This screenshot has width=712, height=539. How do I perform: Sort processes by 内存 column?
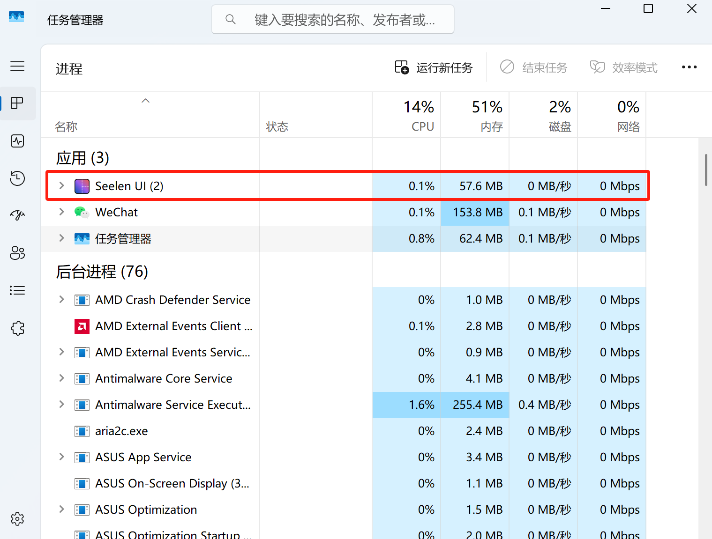pos(475,115)
